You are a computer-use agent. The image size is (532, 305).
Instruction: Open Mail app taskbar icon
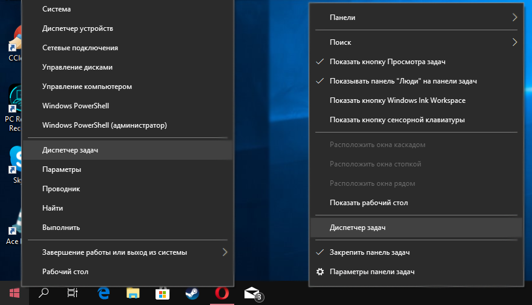click(x=252, y=293)
